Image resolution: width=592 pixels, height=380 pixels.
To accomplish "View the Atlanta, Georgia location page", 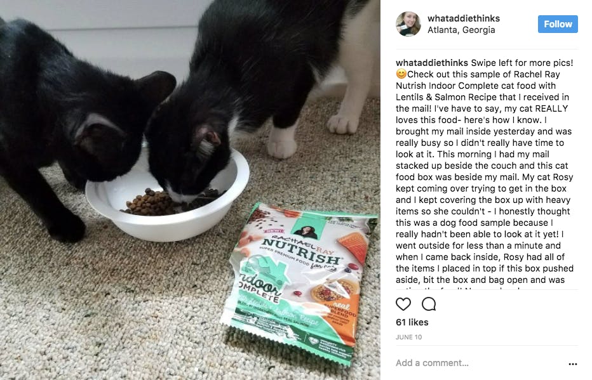I will tap(461, 30).
